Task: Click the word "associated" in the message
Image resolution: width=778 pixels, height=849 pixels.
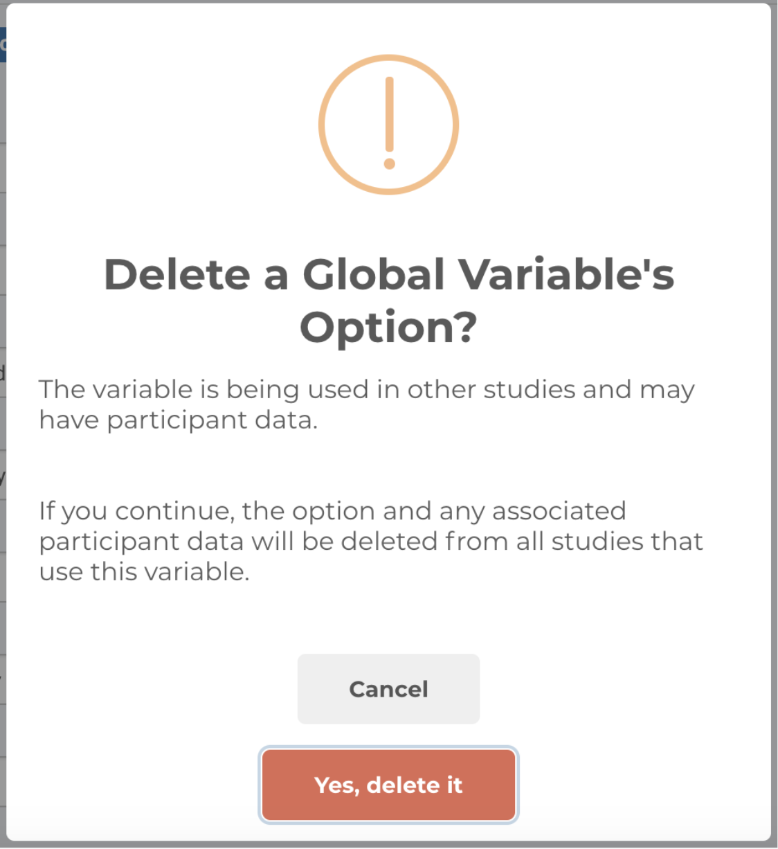Action: tap(559, 511)
